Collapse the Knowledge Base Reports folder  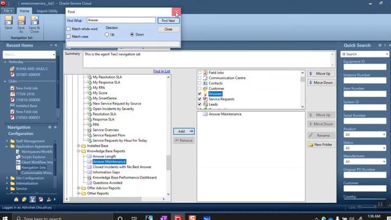pos(79,151)
